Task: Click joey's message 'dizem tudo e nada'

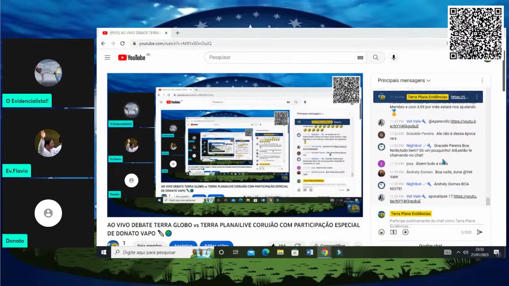Action: (x=431, y=164)
